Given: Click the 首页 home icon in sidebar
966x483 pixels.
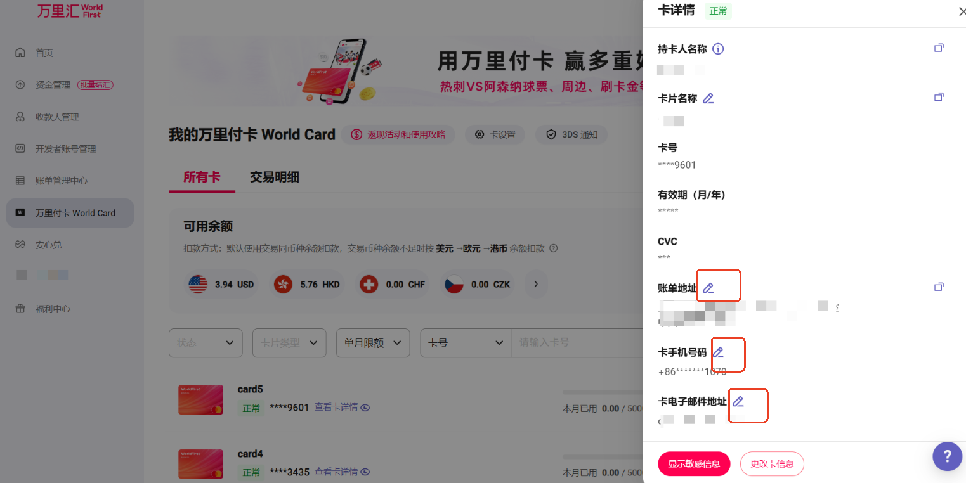Looking at the screenshot, I should (20, 53).
